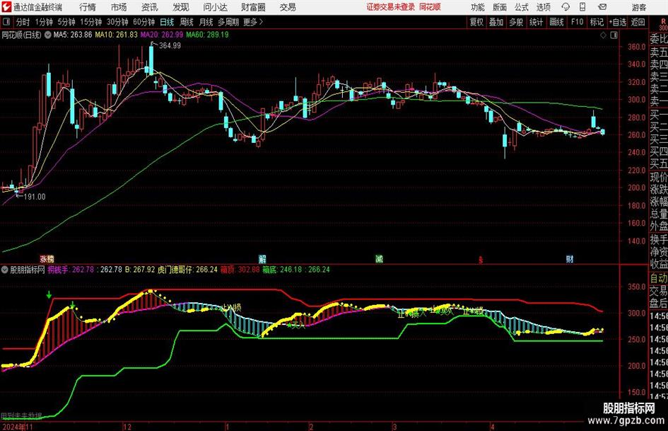Click the 涨榜 event marker icon
Screen dimensions: 668x431
pos(47,258)
